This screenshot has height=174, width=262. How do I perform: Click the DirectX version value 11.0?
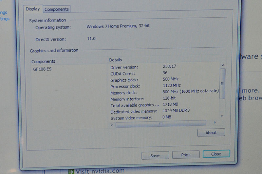91,39
